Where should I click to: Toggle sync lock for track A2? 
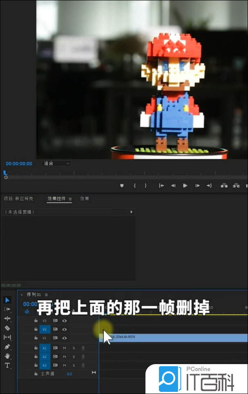click(55, 357)
